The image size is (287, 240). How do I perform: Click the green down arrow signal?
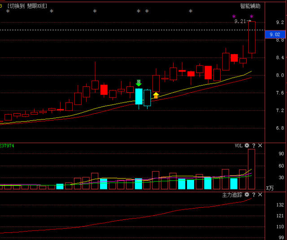coord(139,83)
